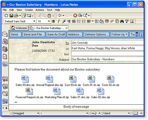Click the paperclip Attach File icon

pos(112,21)
